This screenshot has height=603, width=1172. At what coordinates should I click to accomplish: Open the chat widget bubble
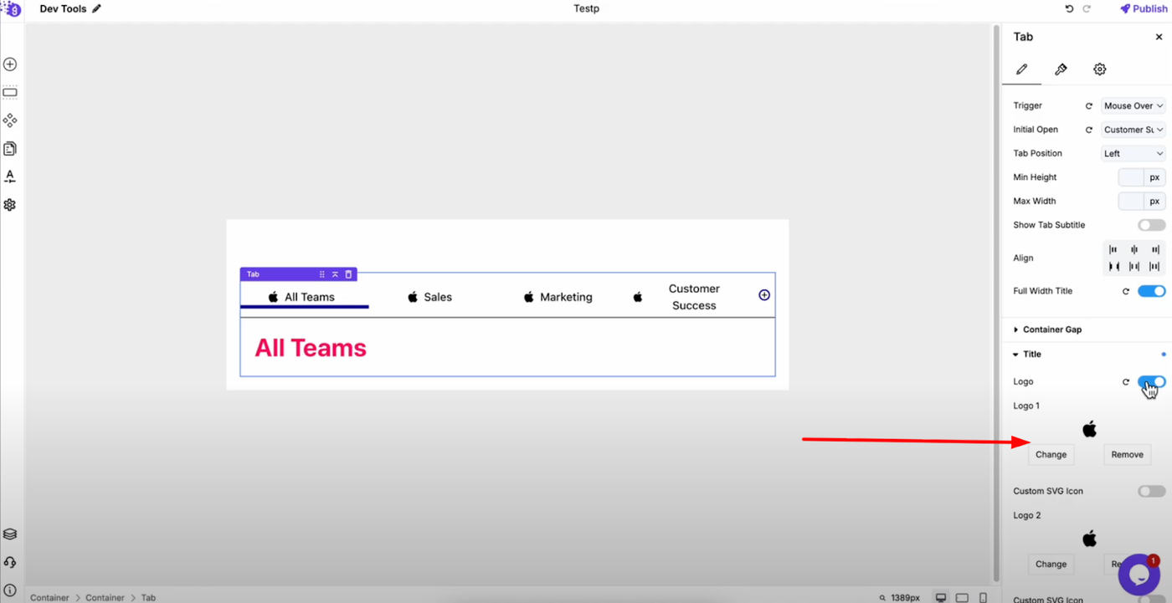[1138, 574]
